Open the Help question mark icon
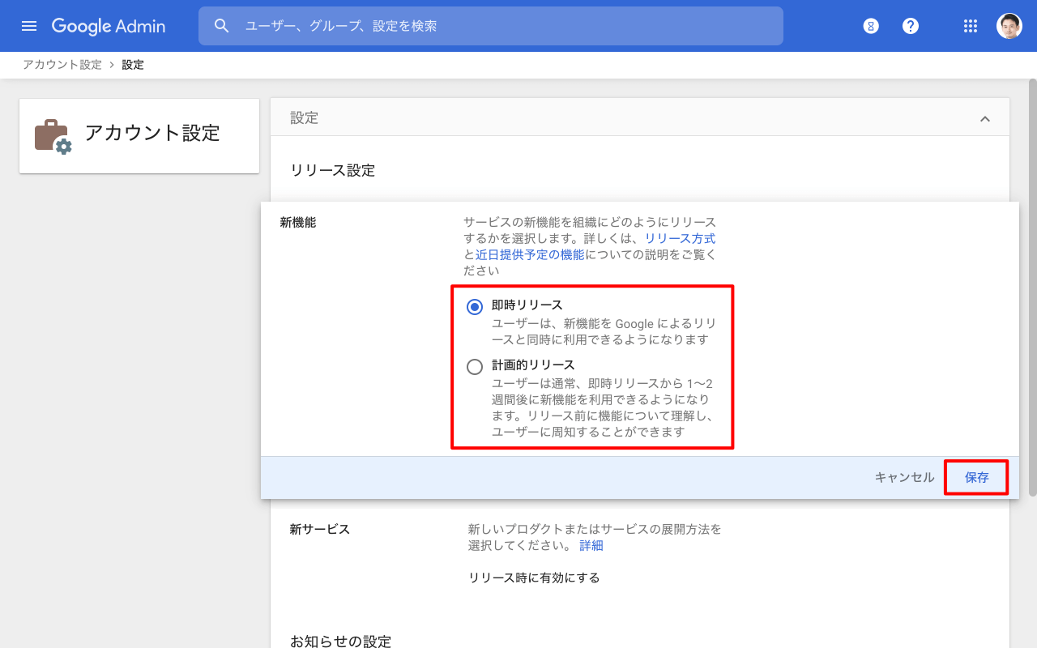 (x=911, y=26)
